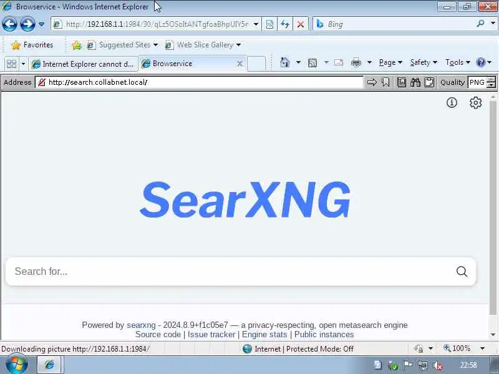This screenshot has height=374, width=499.
Task: Open the Tools menu
Action: [x=458, y=62]
